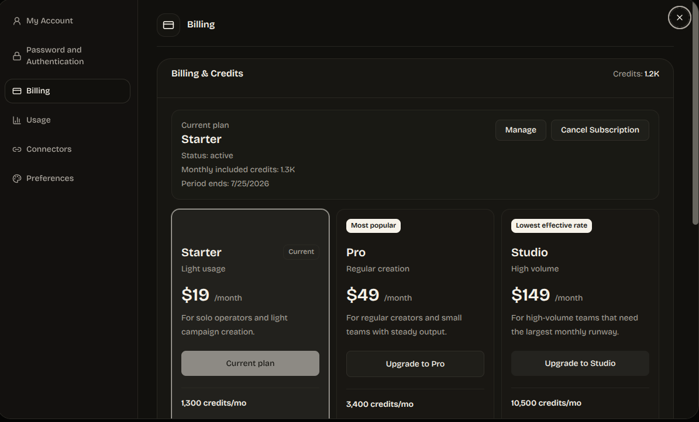Image resolution: width=699 pixels, height=422 pixels.
Task: Click the $49 /month price
Action: 379,295
